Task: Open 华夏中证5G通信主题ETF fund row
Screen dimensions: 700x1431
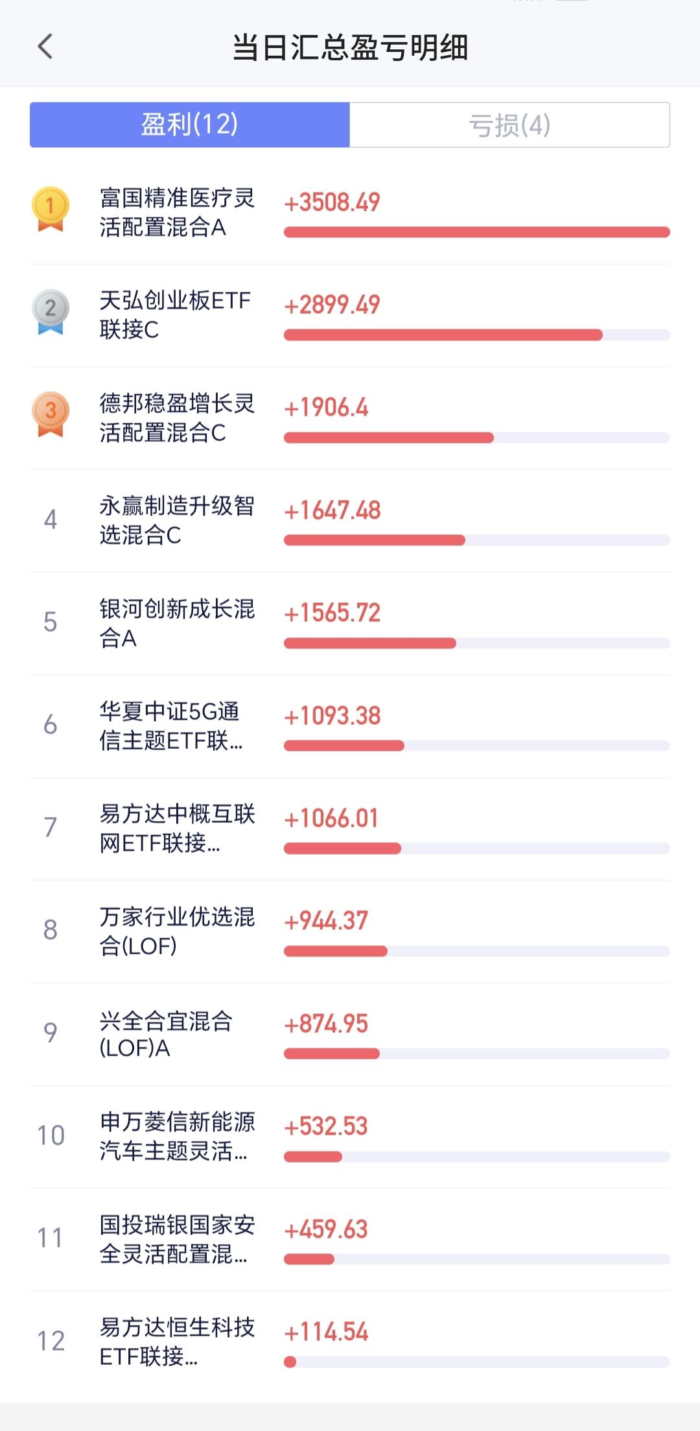Action: coord(350,726)
